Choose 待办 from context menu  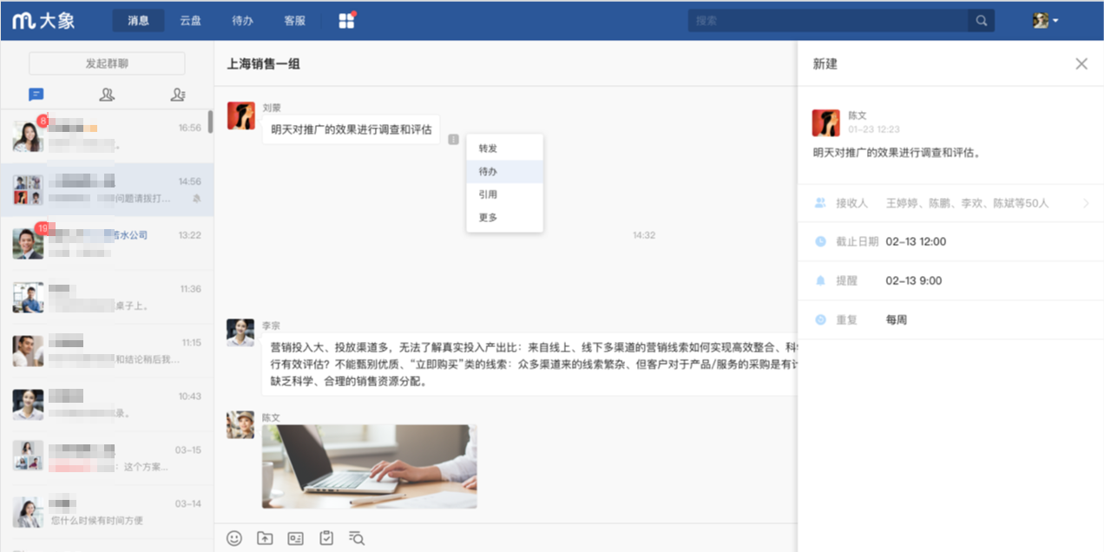coord(504,172)
